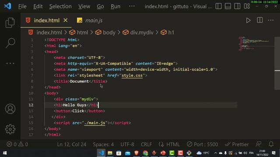
Task: Click the Prettier status bar item
Action: tap(237, 144)
